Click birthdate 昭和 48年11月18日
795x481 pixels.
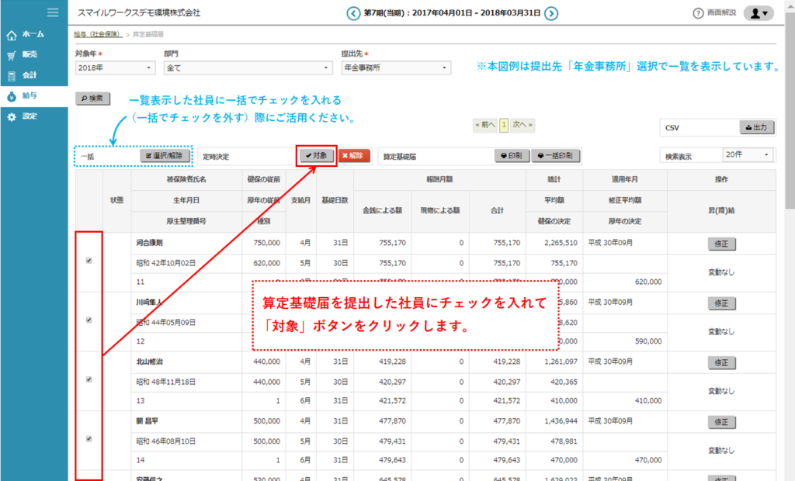tap(166, 382)
